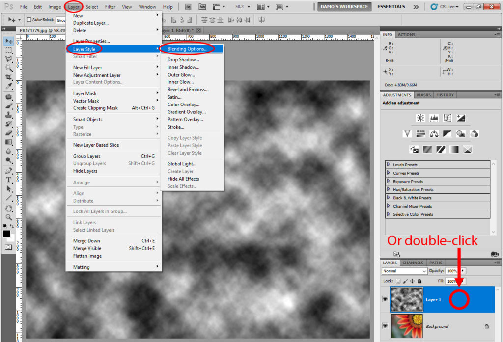Expand the Levels Presets list
The height and width of the screenshot is (342, 503).
pyautogui.click(x=389, y=165)
